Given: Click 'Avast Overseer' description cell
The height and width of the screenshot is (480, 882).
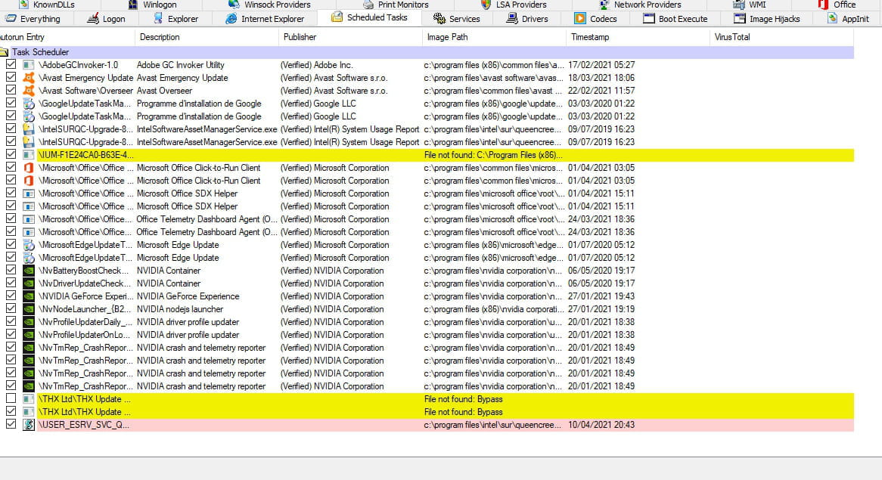Looking at the screenshot, I should [164, 91].
